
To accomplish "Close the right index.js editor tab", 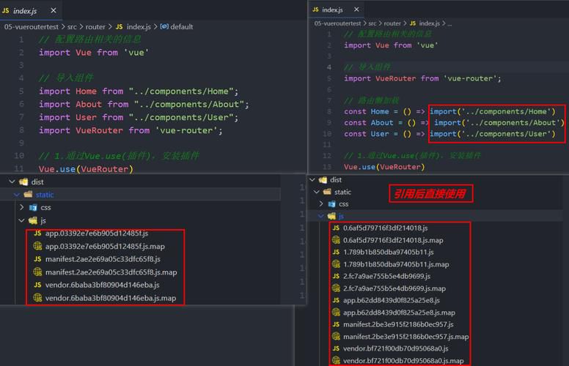I will [x=356, y=10].
